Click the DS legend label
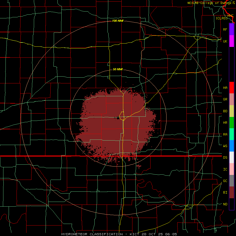The width and height of the screenshot is (236, 236). click(225, 158)
